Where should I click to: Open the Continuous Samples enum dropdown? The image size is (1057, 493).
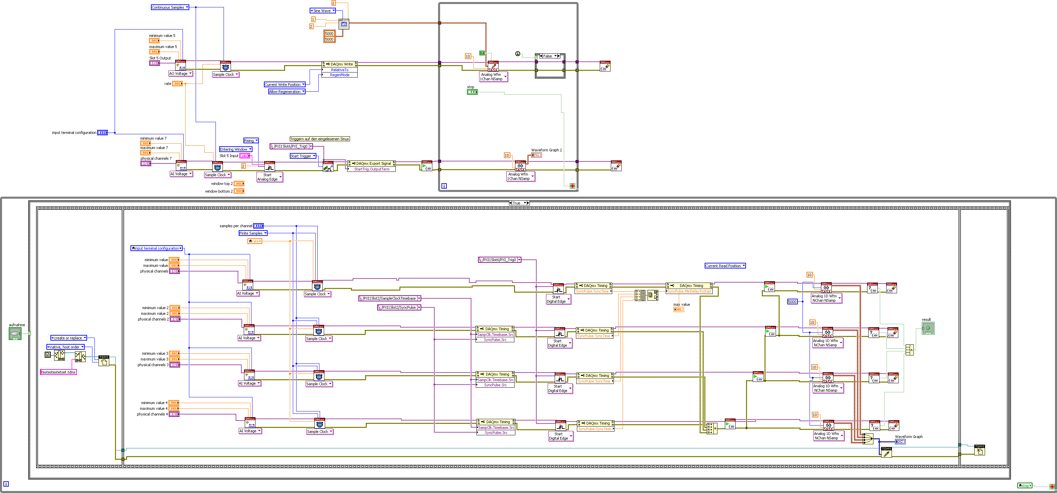point(187,7)
